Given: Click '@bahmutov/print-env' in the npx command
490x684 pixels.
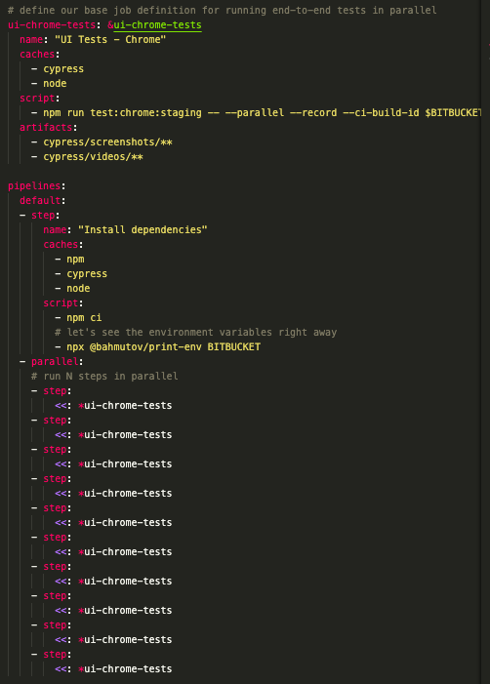Looking at the screenshot, I should [145, 346].
